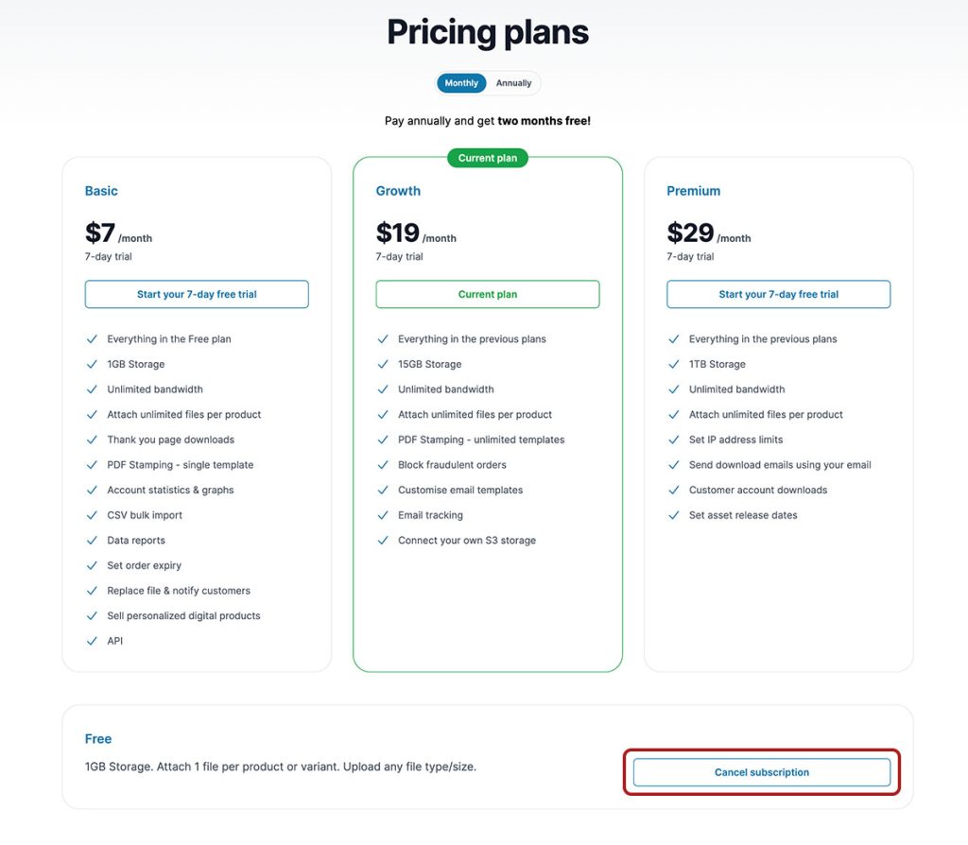Click the Basic plan title
The height and width of the screenshot is (845, 968).
(101, 191)
